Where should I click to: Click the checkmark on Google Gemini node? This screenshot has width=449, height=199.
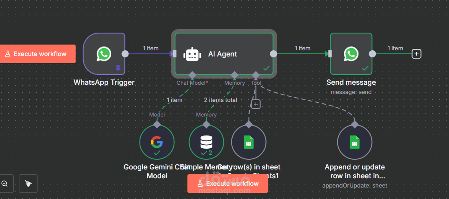coord(157,153)
